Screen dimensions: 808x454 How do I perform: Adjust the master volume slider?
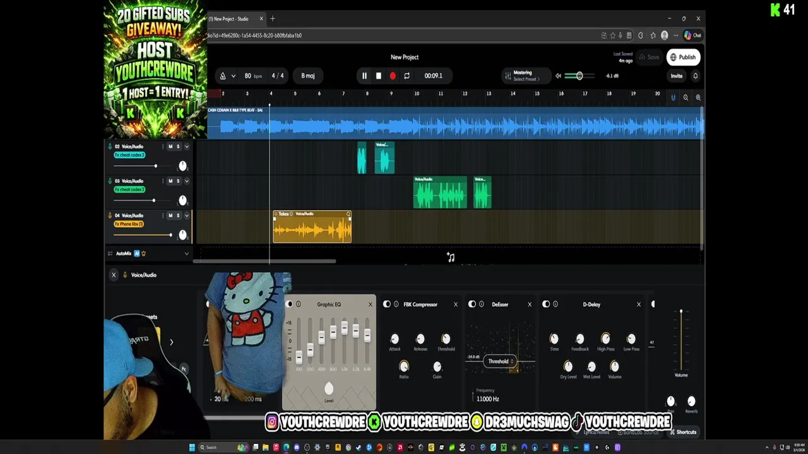pyautogui.click(x=579, y=76)
